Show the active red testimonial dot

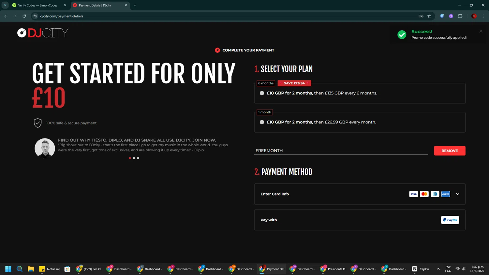pyautogui.click(x=130, y=158)
